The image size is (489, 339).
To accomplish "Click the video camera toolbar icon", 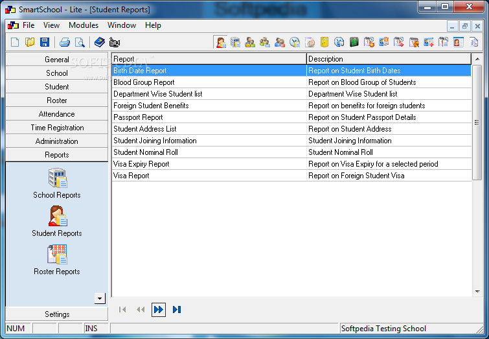I will click(115, 42).
